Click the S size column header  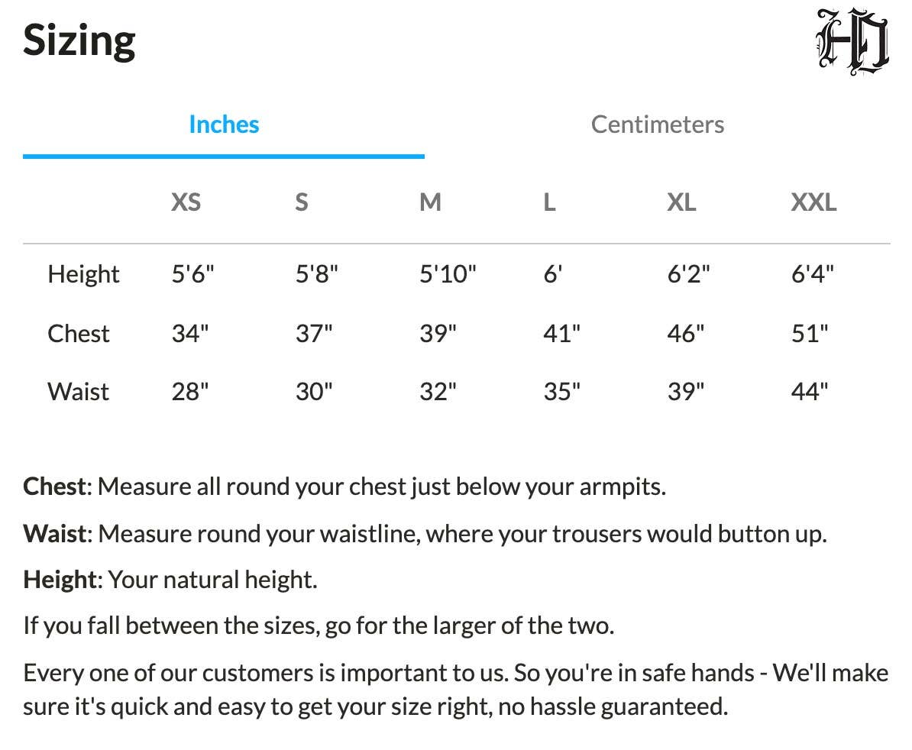point(302,202)
